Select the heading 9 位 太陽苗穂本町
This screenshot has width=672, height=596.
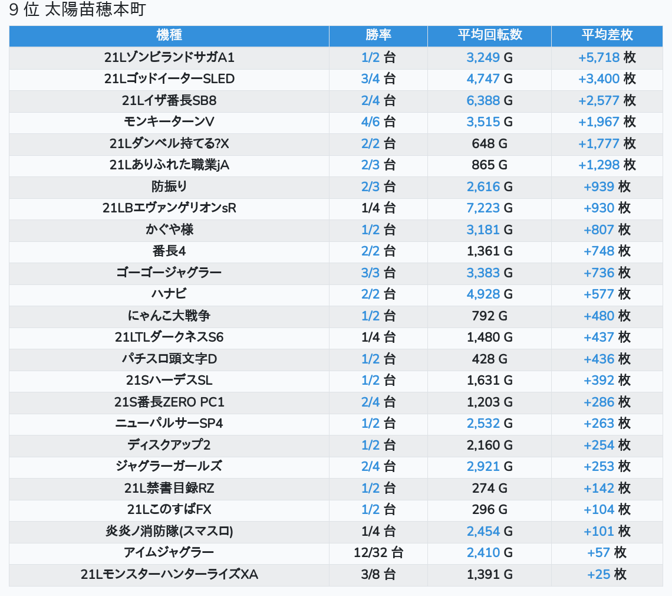pyautogui.click(x=77, y=9)
